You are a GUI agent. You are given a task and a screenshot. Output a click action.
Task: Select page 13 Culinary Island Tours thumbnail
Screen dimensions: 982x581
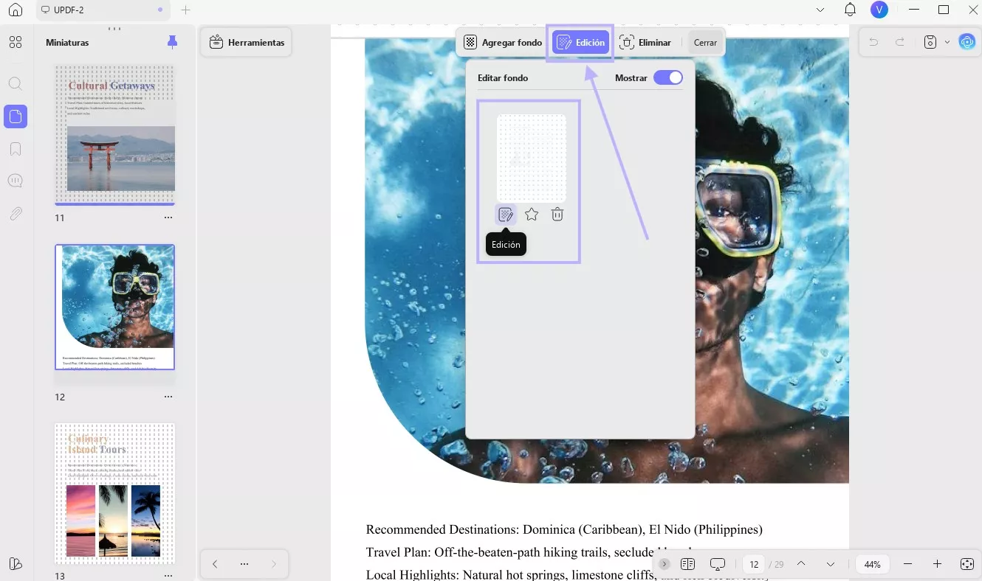click(x=114, y=494)
